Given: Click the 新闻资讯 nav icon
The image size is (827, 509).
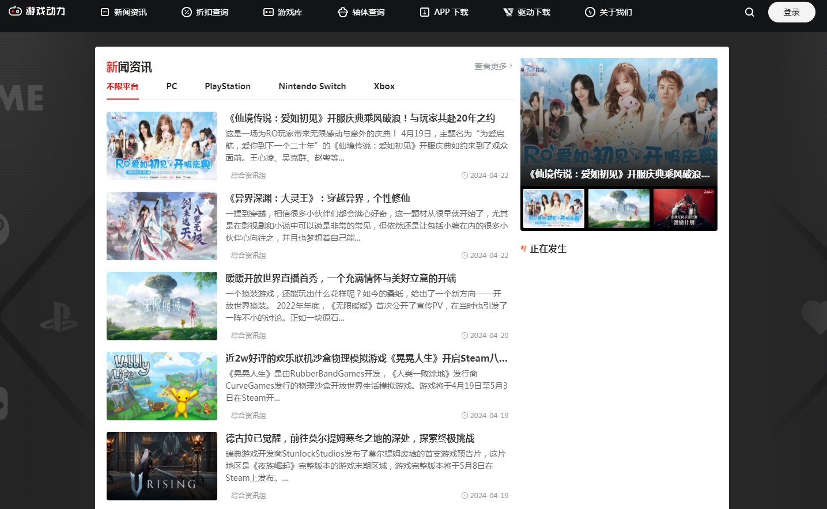Looking at the screenshot, I should tap(105, 12).
